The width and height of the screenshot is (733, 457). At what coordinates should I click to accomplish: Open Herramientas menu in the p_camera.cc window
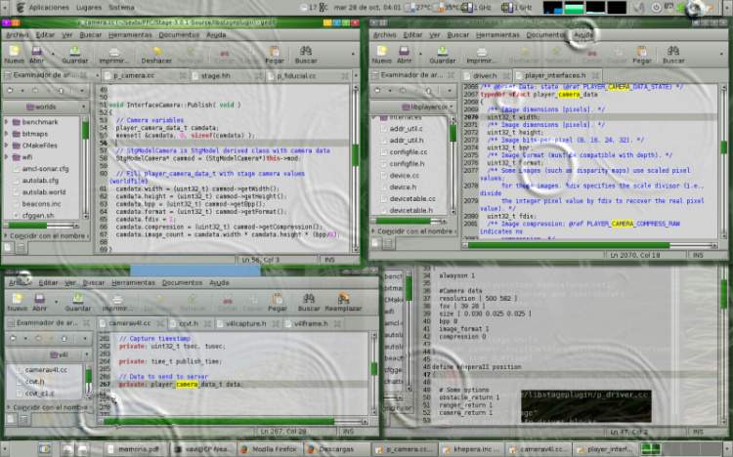(129, 34)
